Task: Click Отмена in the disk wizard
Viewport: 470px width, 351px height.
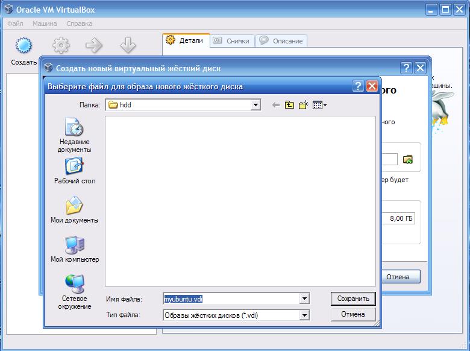Action: 401,277
